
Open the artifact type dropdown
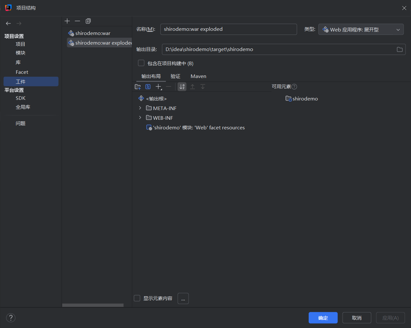[361, 30]
